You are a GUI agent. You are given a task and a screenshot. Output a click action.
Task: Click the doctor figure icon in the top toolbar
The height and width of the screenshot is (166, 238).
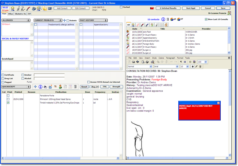point(13,9)
